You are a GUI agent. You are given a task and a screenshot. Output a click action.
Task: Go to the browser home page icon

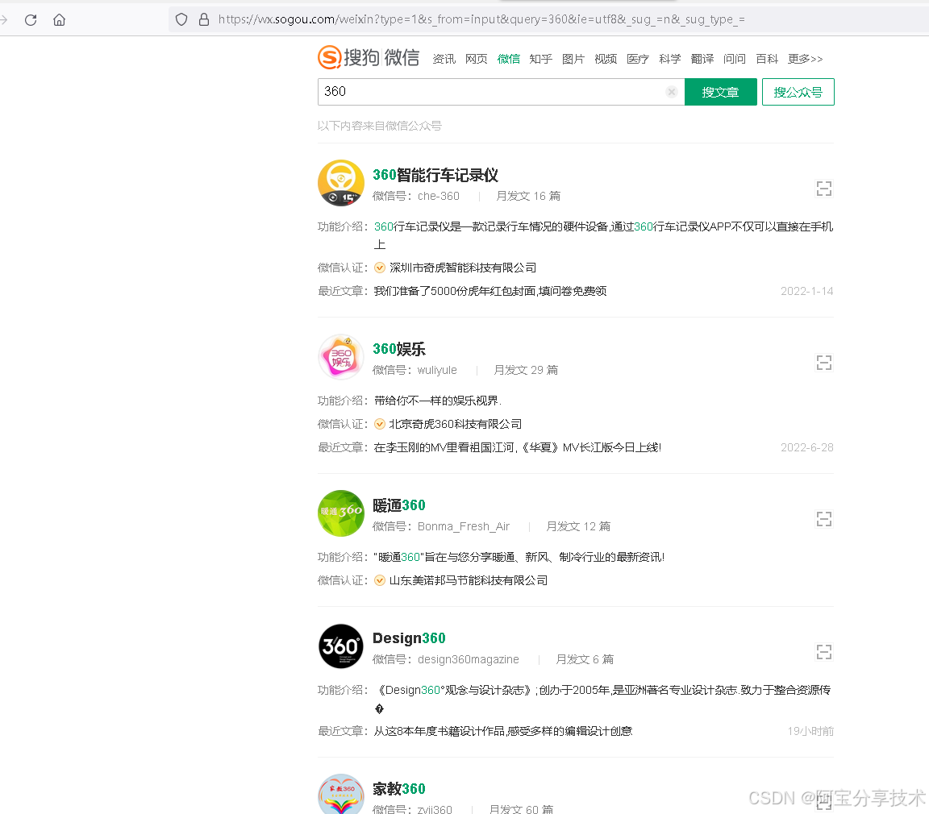(59, 20)
